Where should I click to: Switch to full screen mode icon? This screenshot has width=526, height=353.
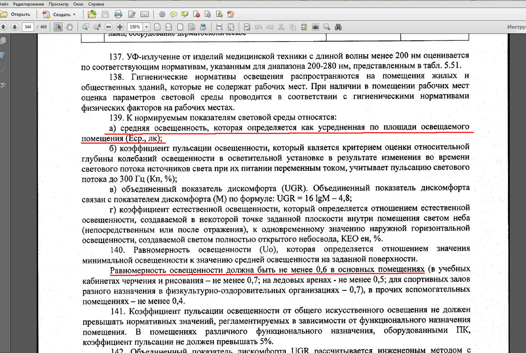[x=231, y=27]
